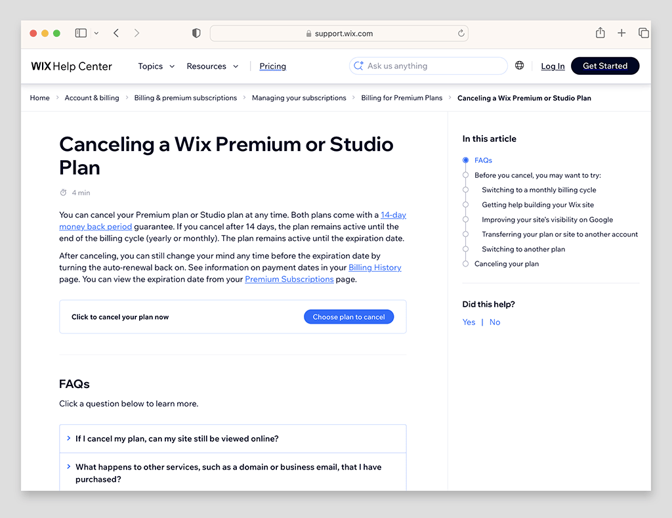Select the page title Canceling a Wix Premium or Studio Plan
This screenshot has height=518, width=672.
click(x=226, y=156)
